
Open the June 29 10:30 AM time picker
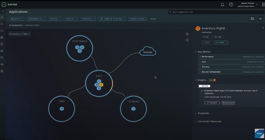tap(112, 19)
